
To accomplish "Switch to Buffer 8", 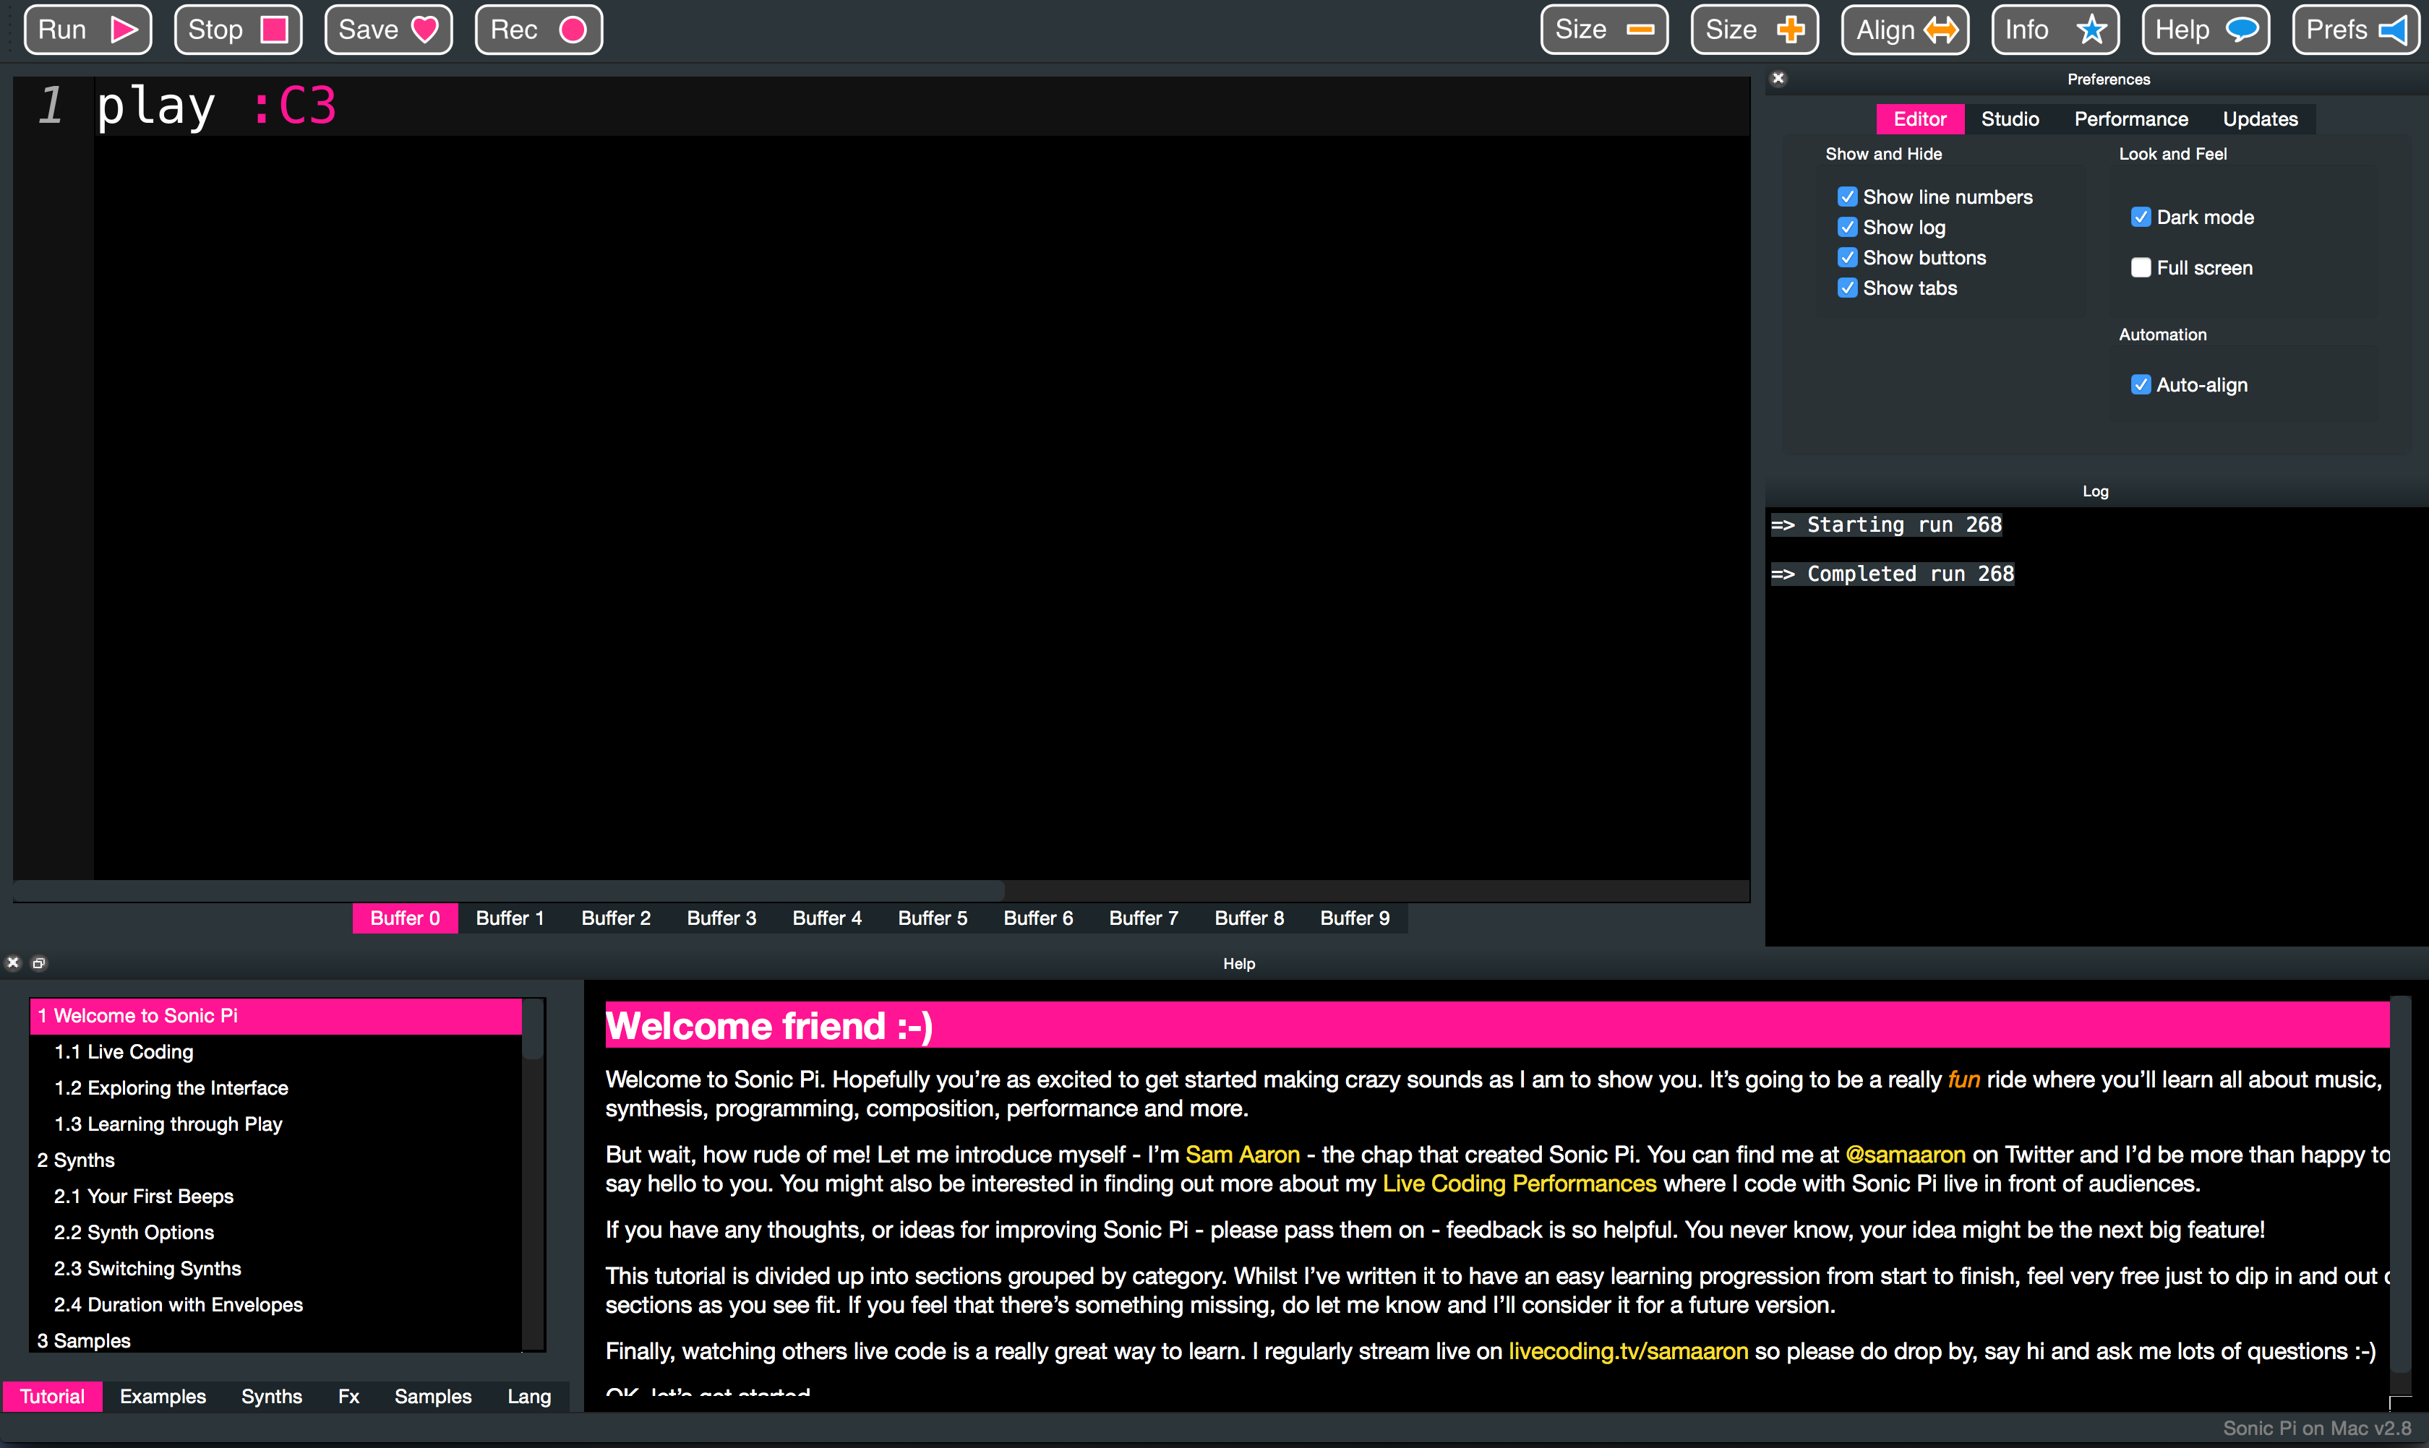I will point(1248,918).
